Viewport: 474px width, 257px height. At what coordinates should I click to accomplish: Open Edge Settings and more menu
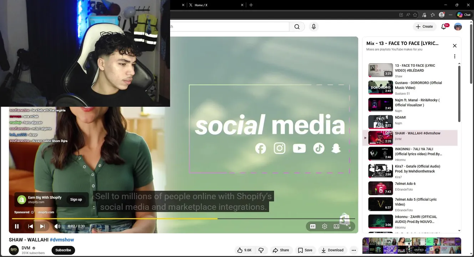tap(450, 15)
